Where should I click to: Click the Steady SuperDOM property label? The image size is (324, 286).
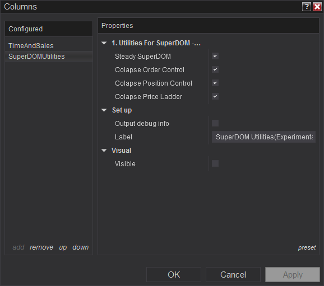pyautogui.click(x=143, y=57)
